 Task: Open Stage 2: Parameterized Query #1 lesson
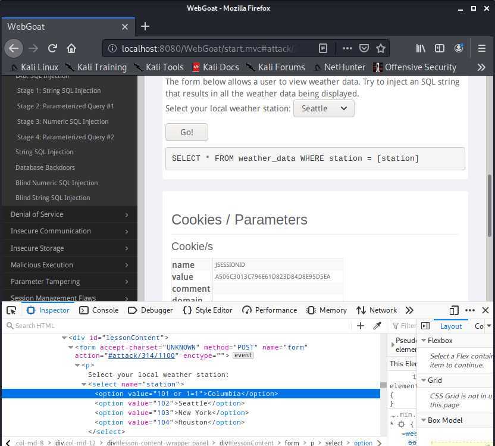[x=65, y=106]
